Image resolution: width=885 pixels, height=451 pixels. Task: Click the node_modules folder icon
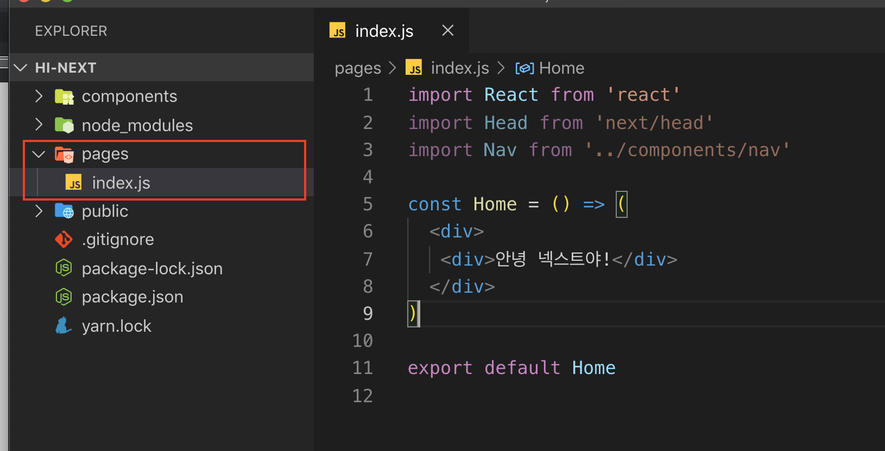tap(64, 125)
